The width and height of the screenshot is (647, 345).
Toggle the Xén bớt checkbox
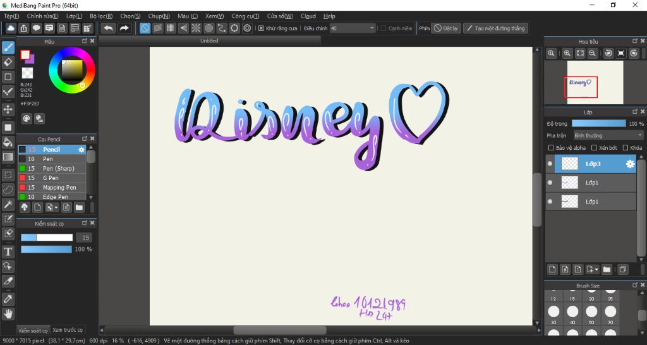tap(594, 148)
